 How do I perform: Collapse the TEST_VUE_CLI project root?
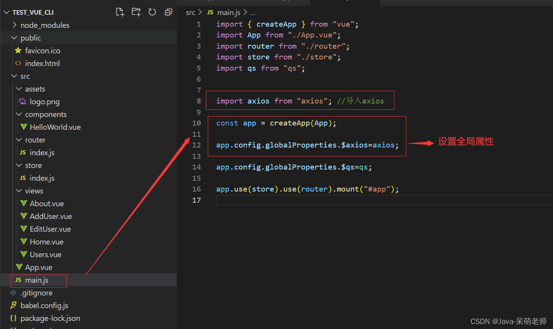[x=7, y=12]
